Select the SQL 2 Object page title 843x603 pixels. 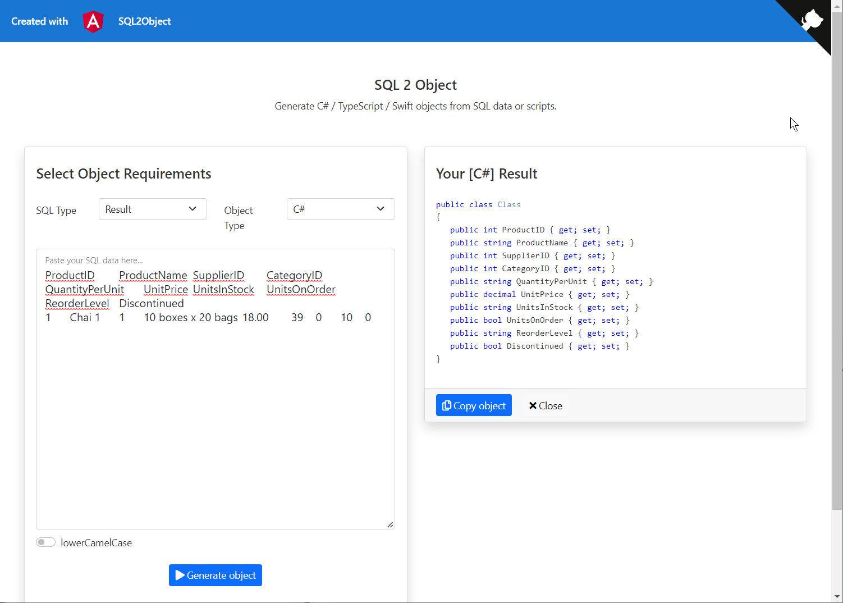(x=415, y=84)
